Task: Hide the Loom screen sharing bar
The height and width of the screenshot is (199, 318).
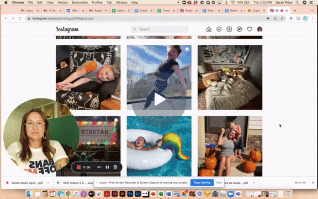Action: [x=219, y=182]
